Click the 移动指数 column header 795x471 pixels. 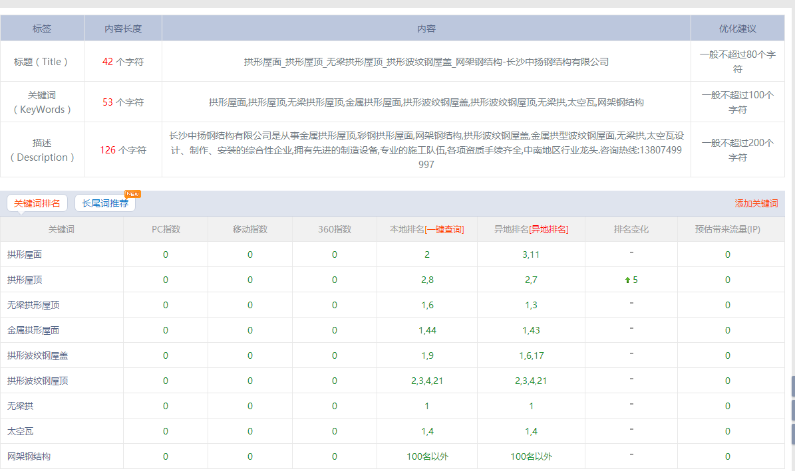[250, 229]
